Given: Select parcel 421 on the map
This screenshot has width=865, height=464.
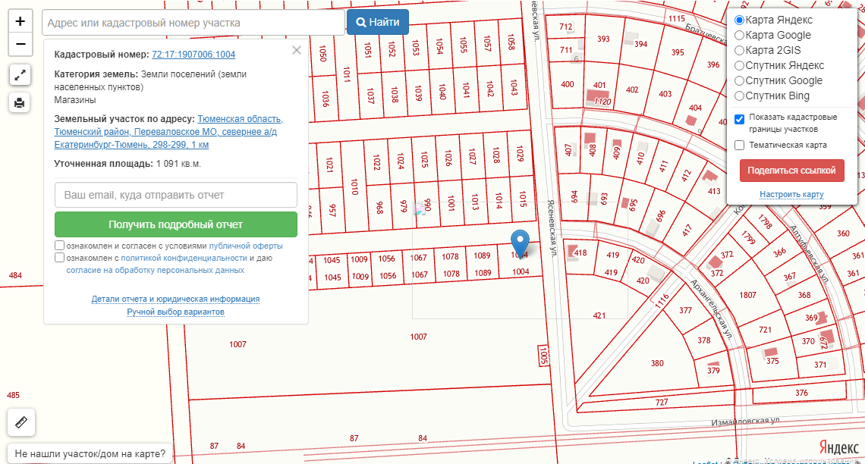Looking at the screenshot, I should tap(599, 315).
